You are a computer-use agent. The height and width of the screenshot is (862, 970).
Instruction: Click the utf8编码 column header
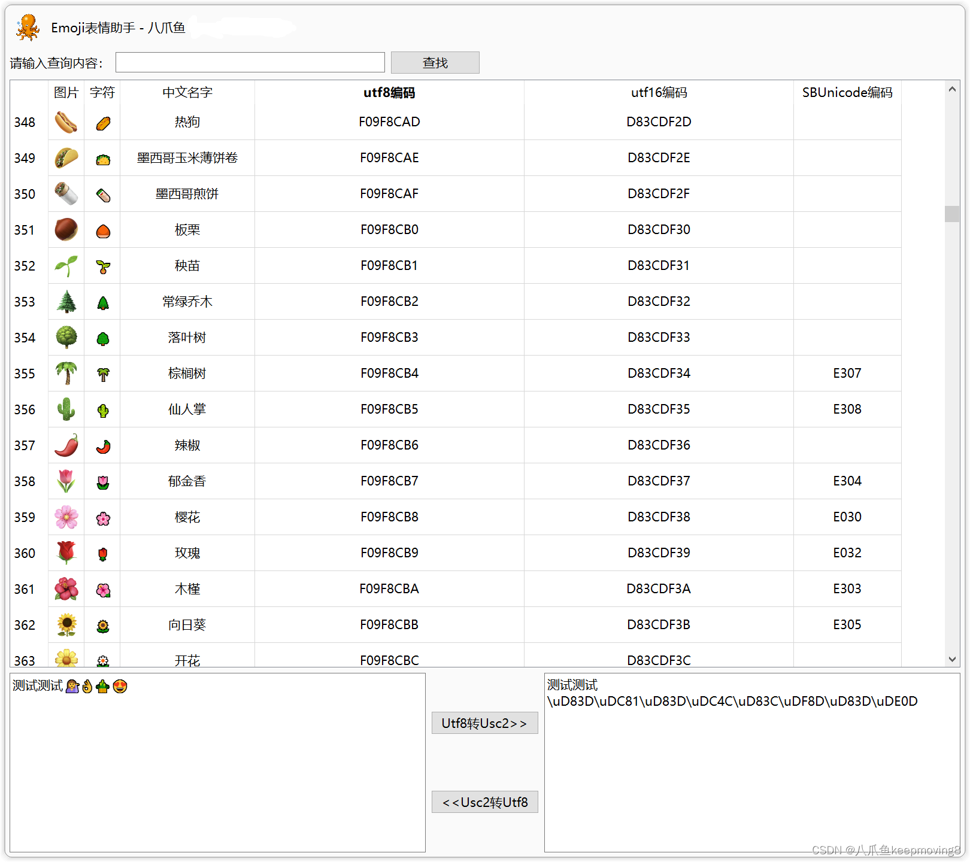(x=389, y=93)
